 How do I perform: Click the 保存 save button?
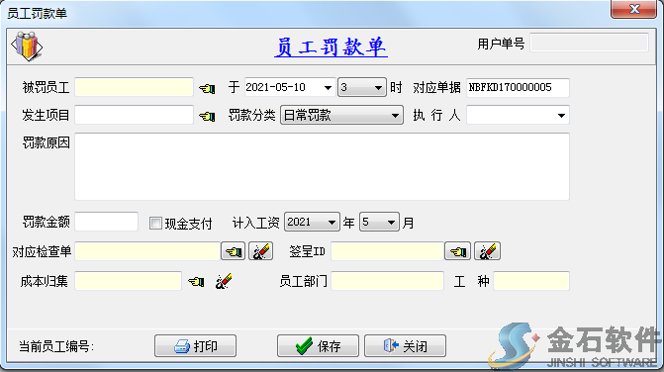coord(318,346)
